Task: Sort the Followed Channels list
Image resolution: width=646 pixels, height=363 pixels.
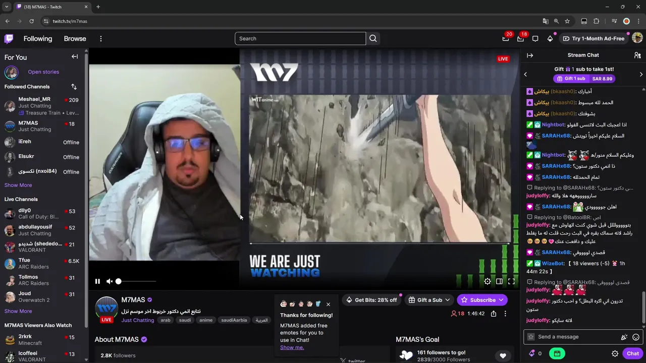Action: 74,87
